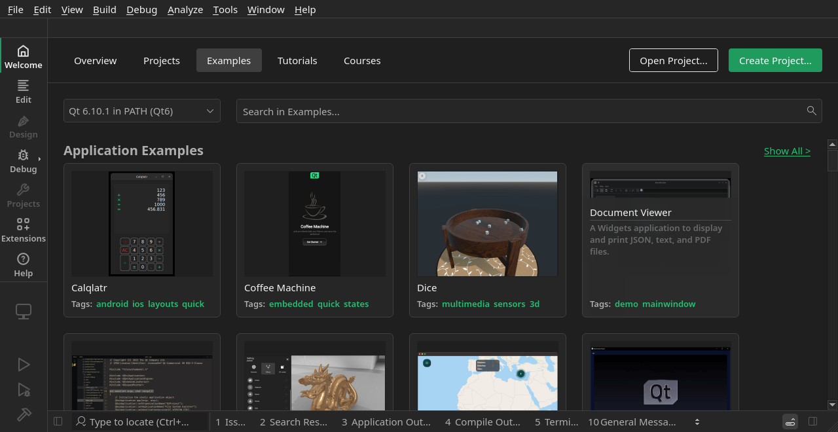Click the sensors tag on Dice
The width and height of the screenshot is (838, 432).
(x=509, y=304)
